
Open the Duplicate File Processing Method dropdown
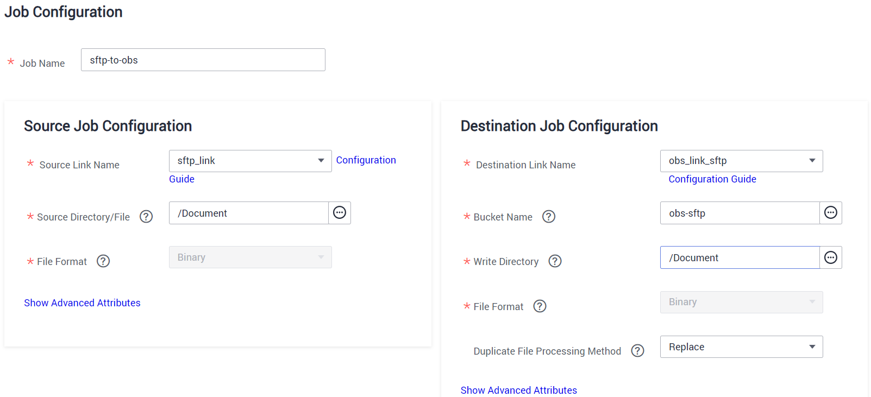click(x=741, y=347)
